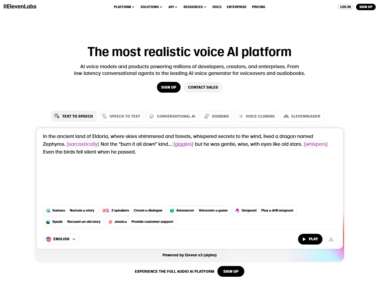The width and height of the screenshot is (380, 284).
Task: Click the ElevenLabs logo
Action: (20, 7)
